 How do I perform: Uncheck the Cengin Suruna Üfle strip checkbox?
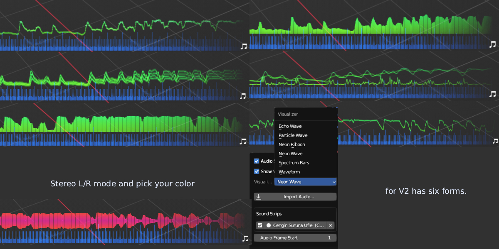point(260,225)
